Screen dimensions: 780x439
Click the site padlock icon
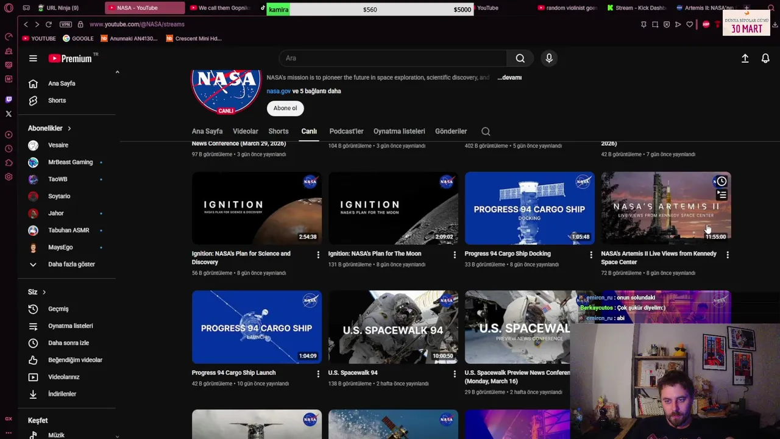pyautogui.click(x=80, y=24)
